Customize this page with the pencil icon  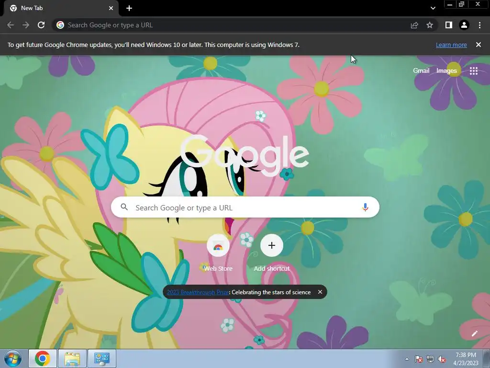(475, 333)
